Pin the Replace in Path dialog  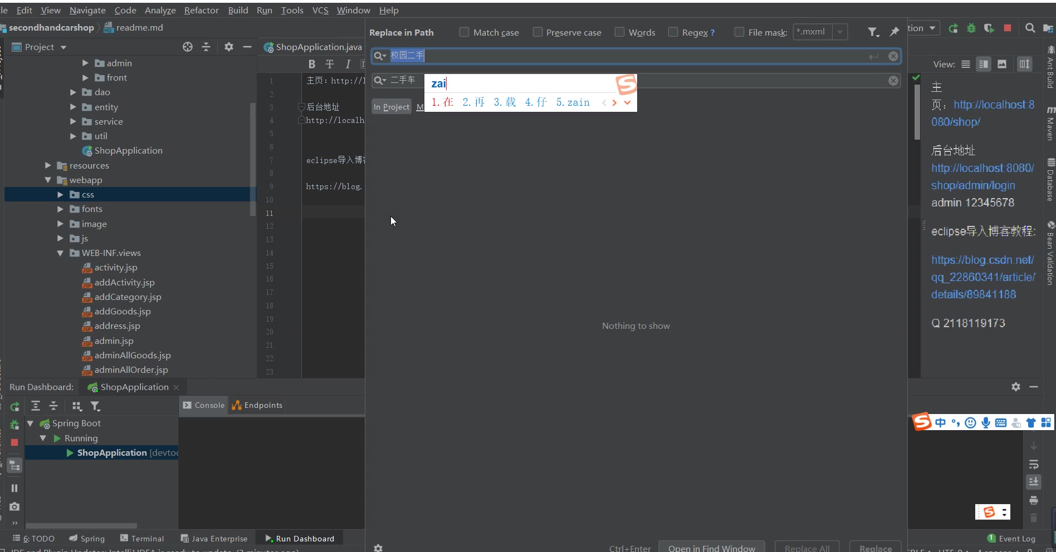coord(894,32)
